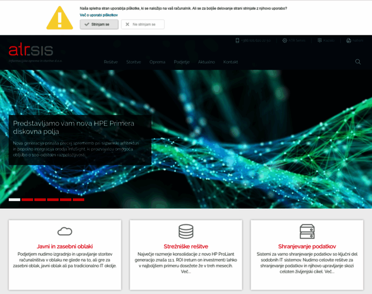Open the Storitve menu
The width and height of the screenshot is (372, 294).
pos(134,62)
